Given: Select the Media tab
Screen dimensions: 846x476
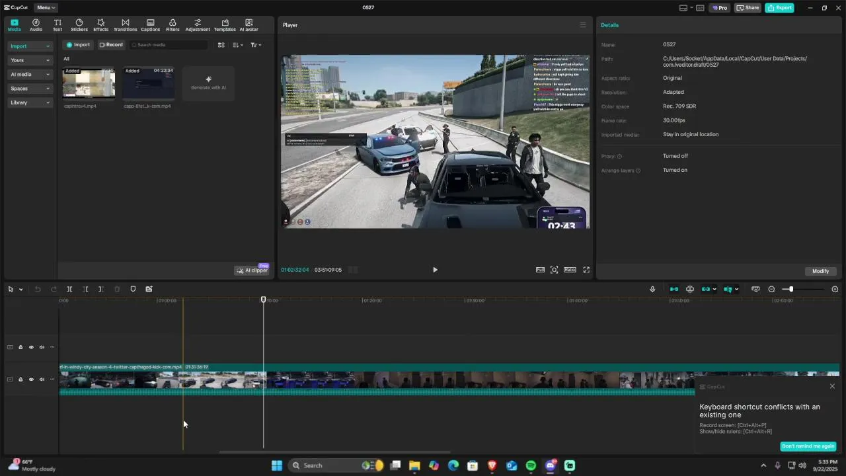Looking at the screenshot, I should (14, 25).
